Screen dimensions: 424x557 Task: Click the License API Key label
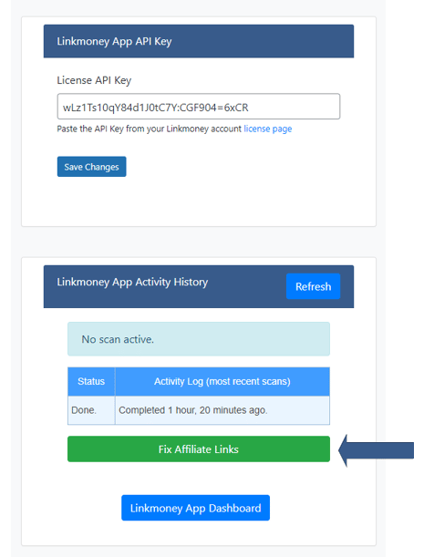[x=94, y=80]
